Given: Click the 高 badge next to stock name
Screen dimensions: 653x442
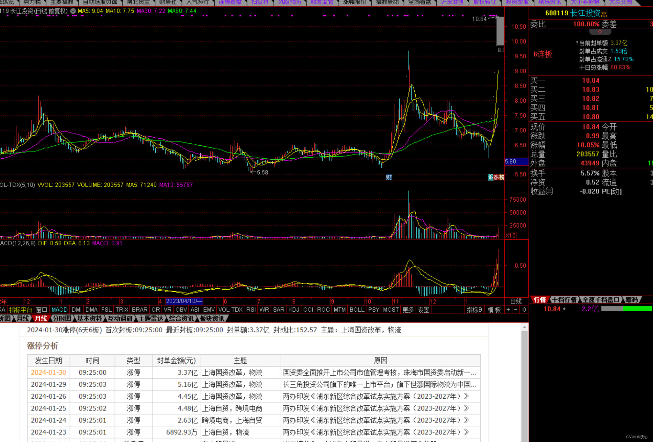Looking at the screenshot, I should (604, 14).
